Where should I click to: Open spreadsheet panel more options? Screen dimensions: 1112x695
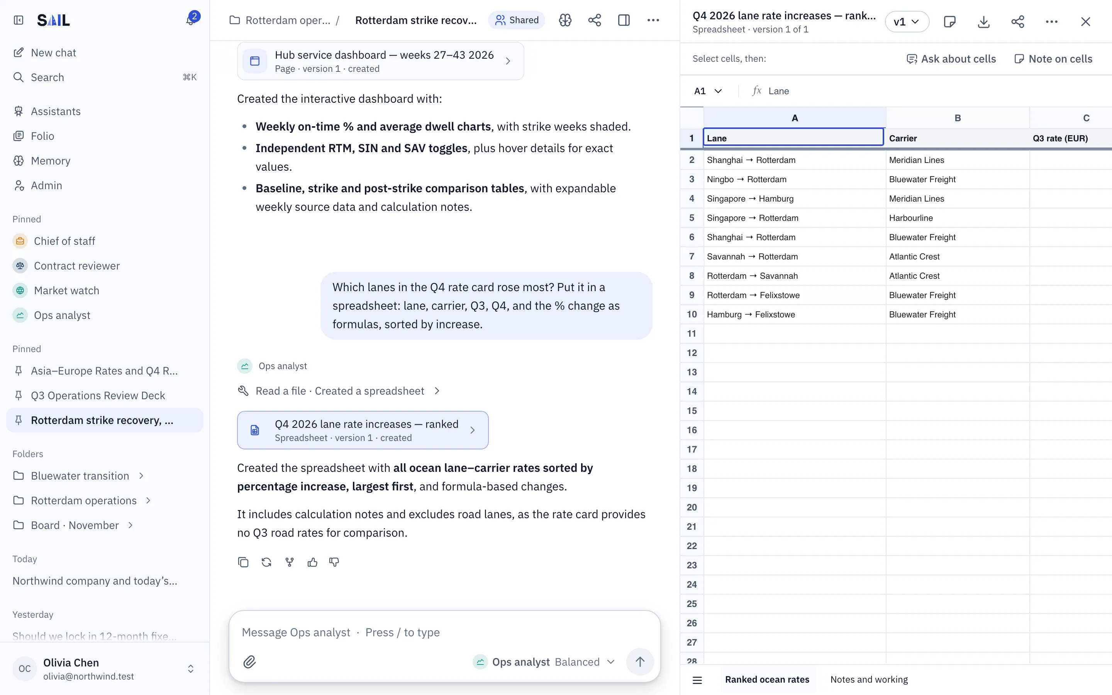click(1051, 22)
